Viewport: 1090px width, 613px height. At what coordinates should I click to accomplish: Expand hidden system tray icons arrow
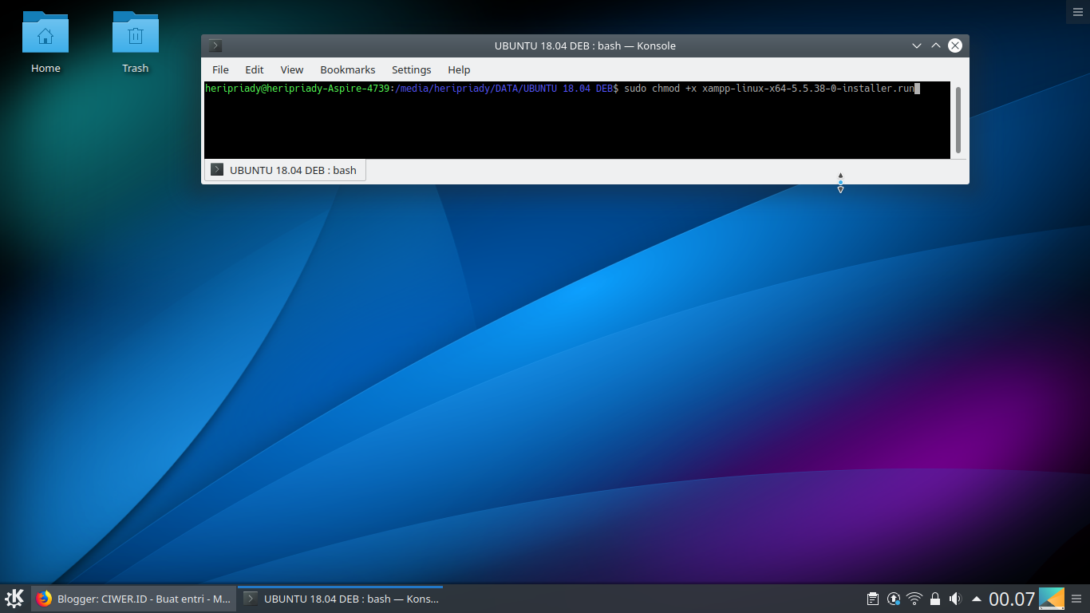tap(976, 599)
